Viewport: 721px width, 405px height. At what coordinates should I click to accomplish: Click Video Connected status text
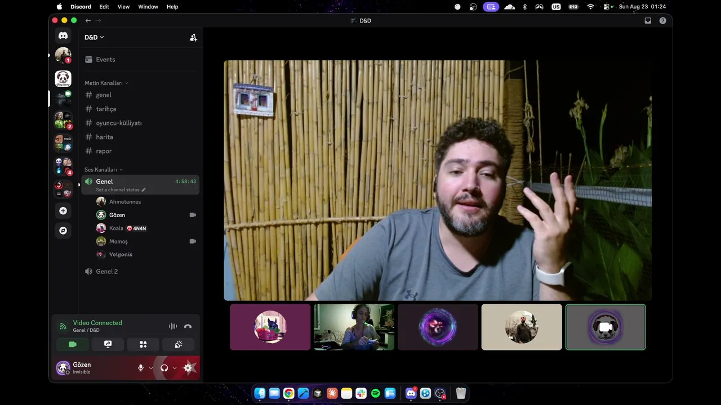[97, 323]
